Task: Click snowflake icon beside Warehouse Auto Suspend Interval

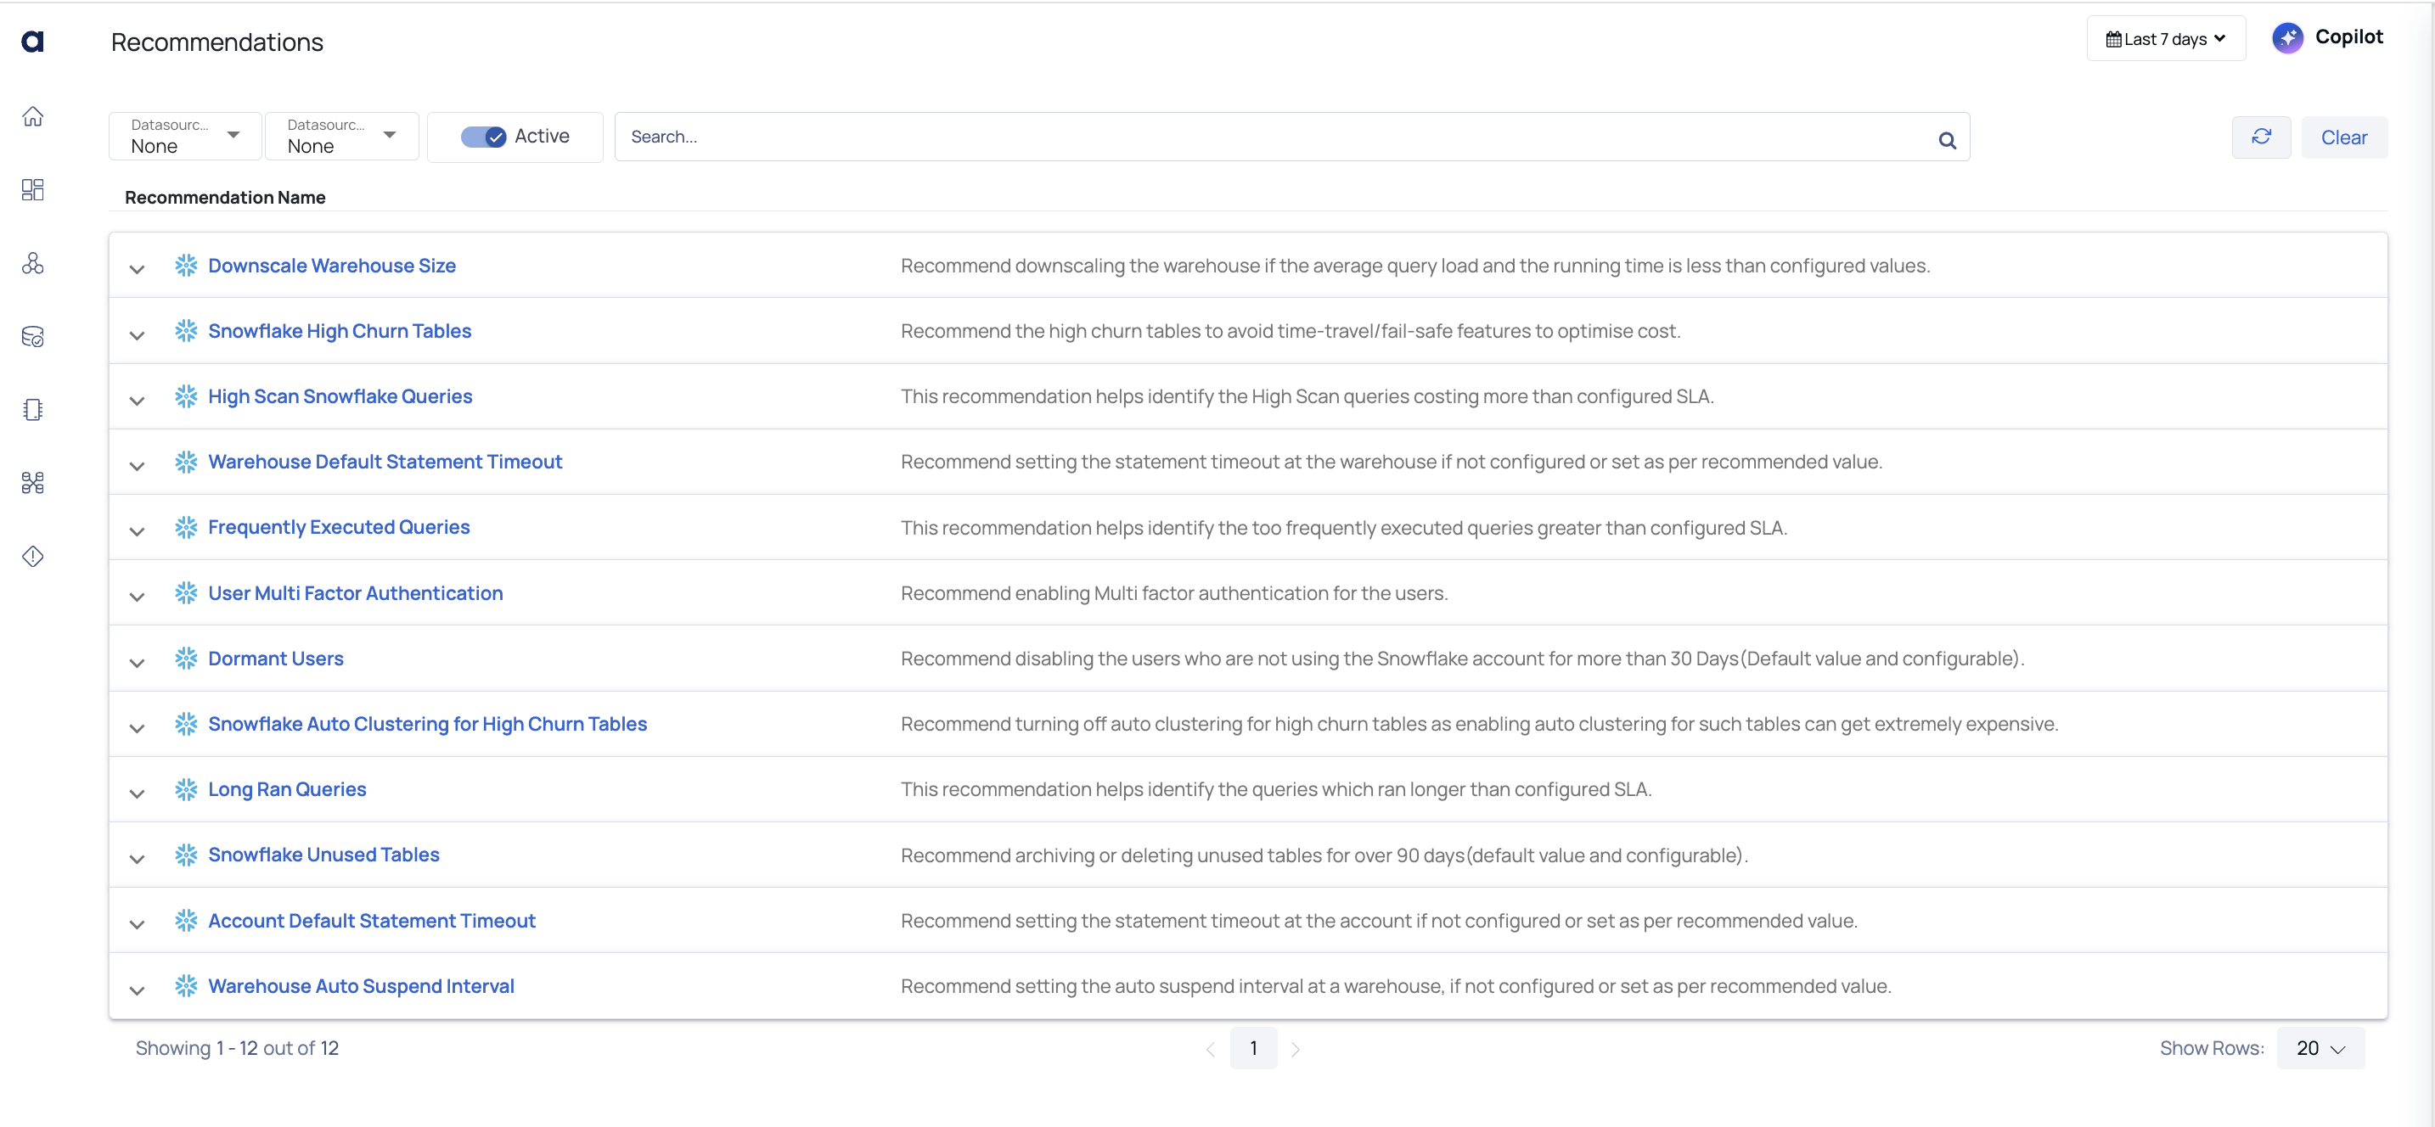Action: click(186, 985)
